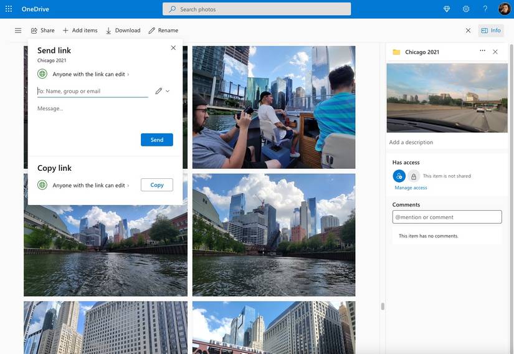Click the 'Chicago 2021' info pane title
Screen dimensions: 514x354
click(422, 52)
